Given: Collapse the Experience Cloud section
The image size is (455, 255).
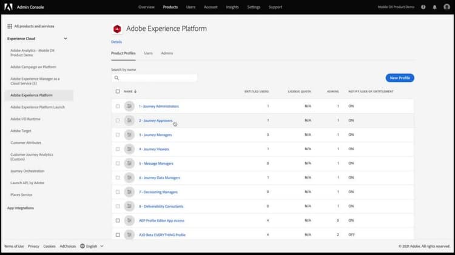Looking at the screenshot, I should coord(66,39).
